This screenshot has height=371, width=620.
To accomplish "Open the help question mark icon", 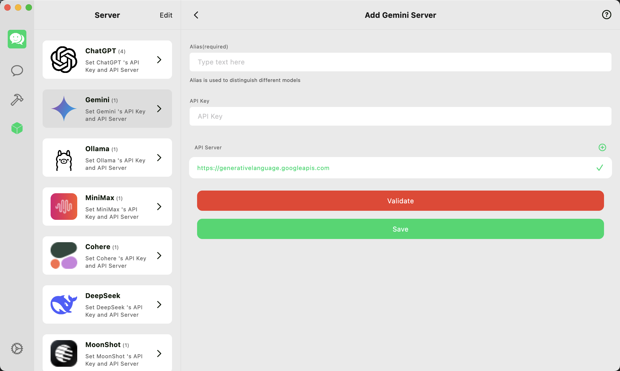I will click(x=606, y=15).
